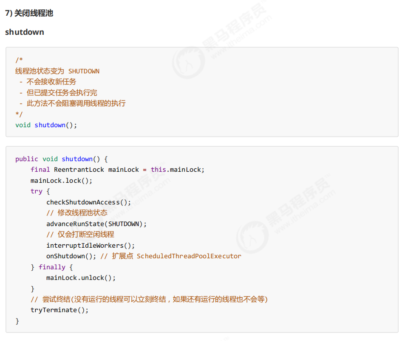Click the "tryTerminate();" call

(59, 310)
